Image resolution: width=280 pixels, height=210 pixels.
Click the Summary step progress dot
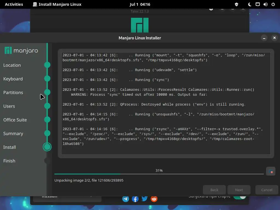point(47,133)
